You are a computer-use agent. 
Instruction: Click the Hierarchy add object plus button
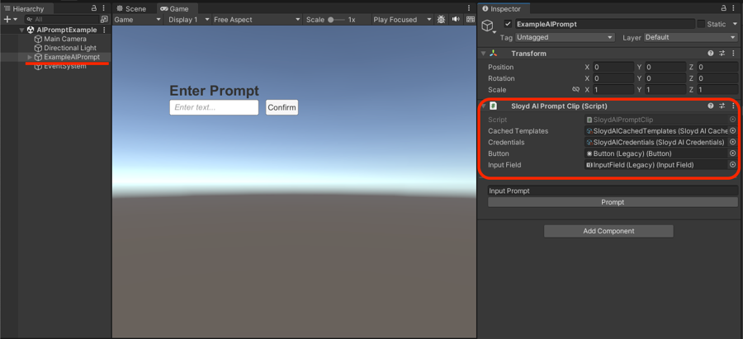click(x=7, y=19)
